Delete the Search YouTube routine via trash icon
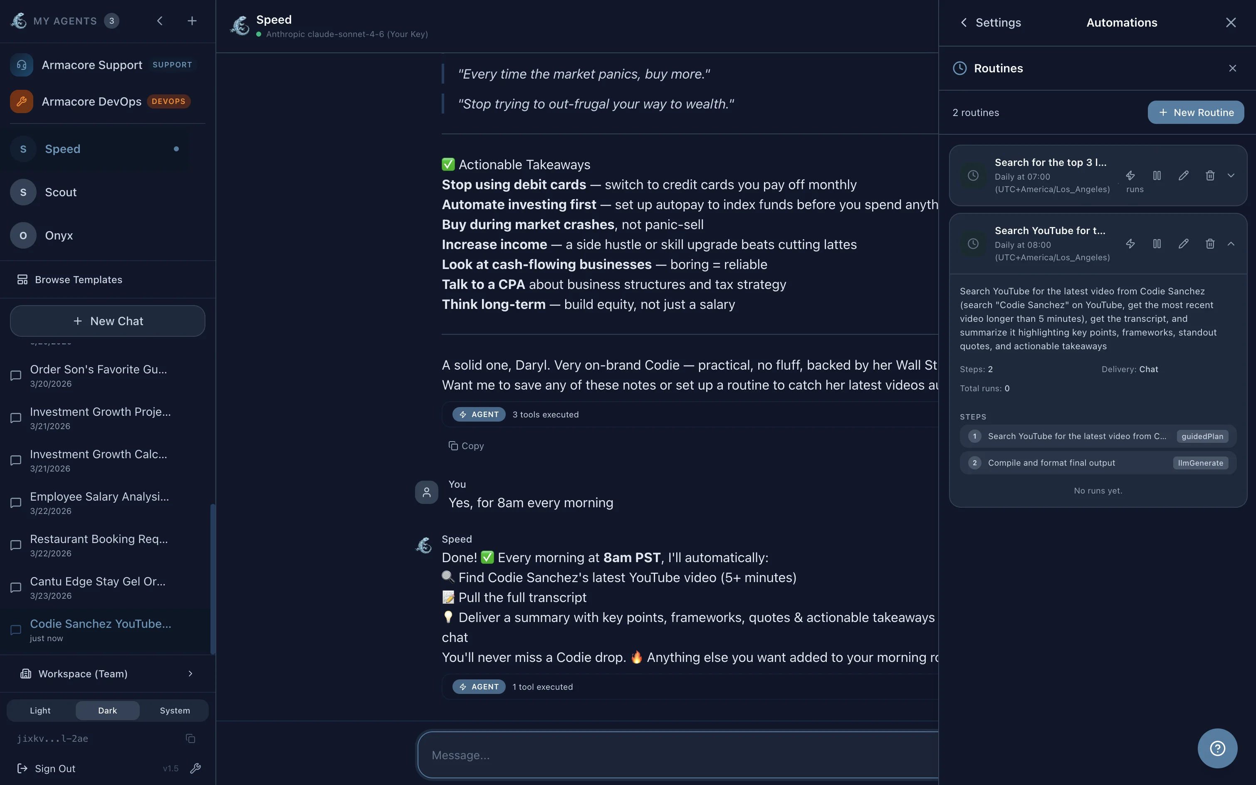Viewport: 1256px width, 785px height. tap(1209, 244)
